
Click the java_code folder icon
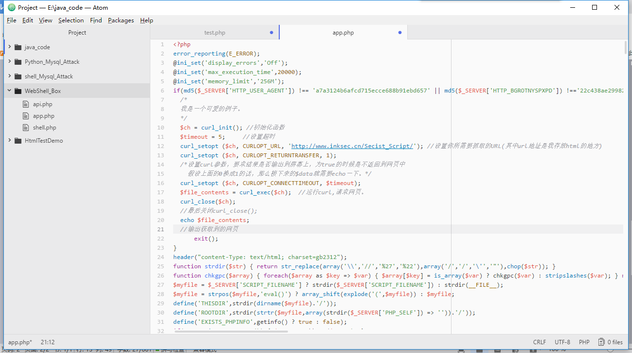(18, 47)
